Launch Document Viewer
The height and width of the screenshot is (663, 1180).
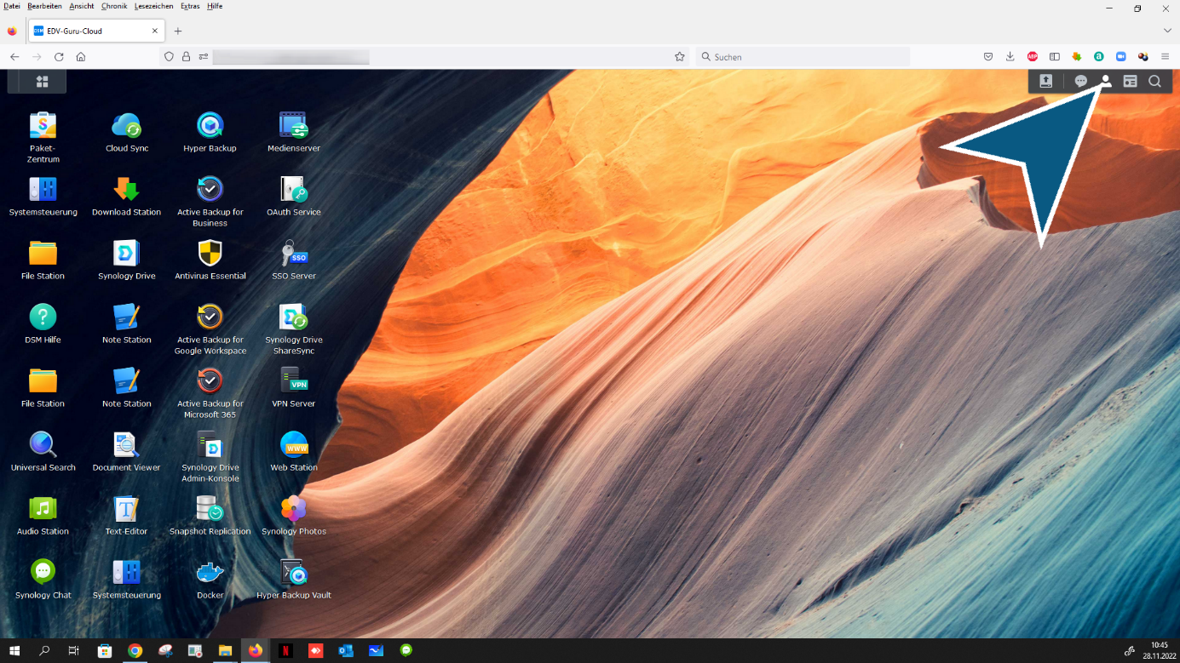point(126,445)
